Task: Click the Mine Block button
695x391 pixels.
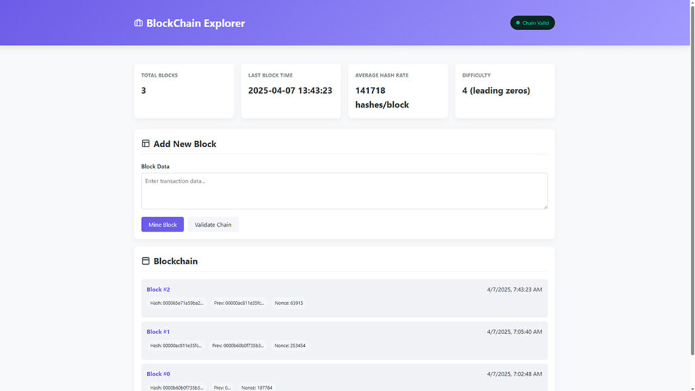Action: (162, 224)
